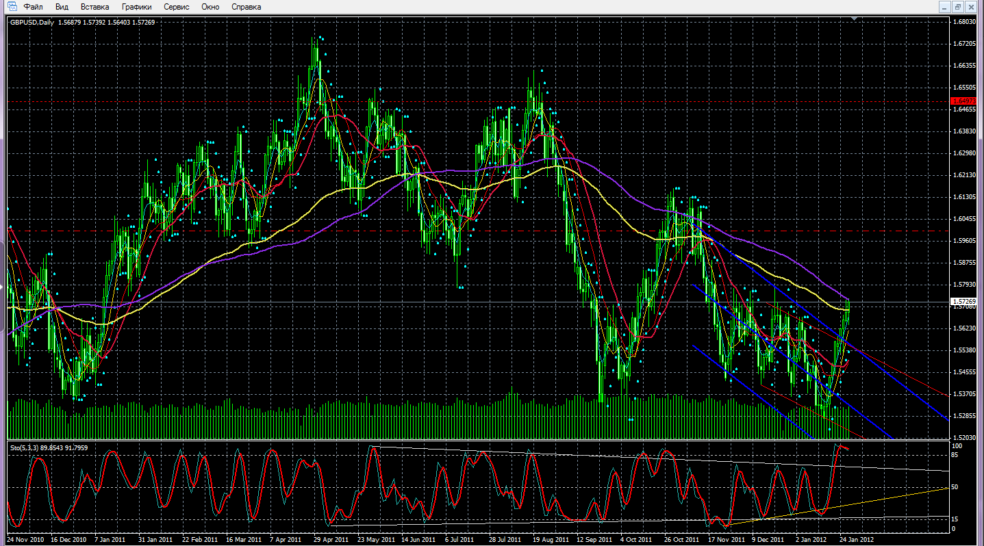This screenshot has width=984, height=546.
Task: Open the Вид menu
Action: (62, 7)
